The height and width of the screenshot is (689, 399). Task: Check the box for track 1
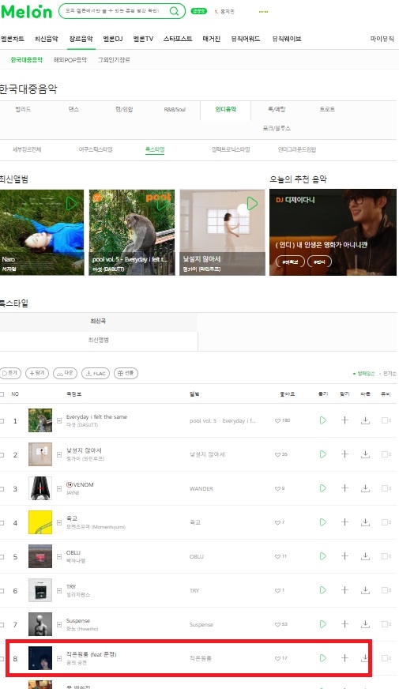2,420
